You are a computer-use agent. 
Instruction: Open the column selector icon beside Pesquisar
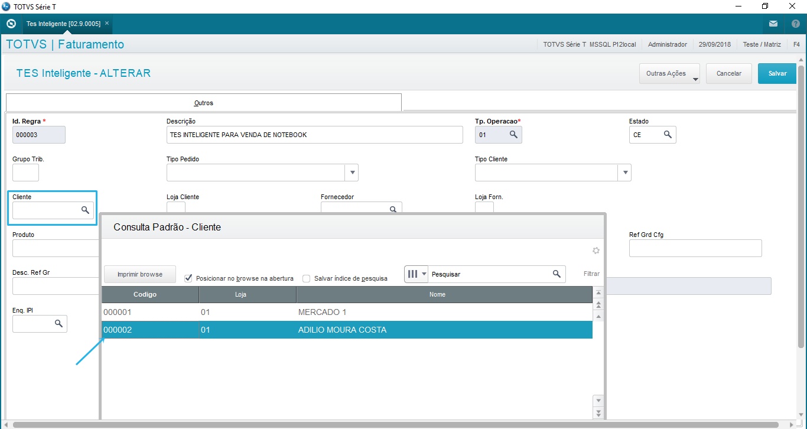click(x=416, y=274)
